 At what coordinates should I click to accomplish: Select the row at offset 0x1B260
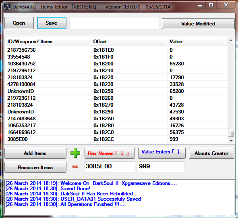(116, 98)
